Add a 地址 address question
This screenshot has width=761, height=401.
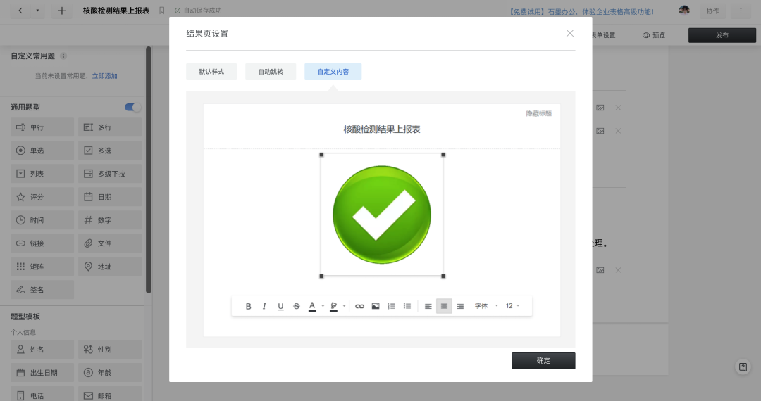point(110,267)
